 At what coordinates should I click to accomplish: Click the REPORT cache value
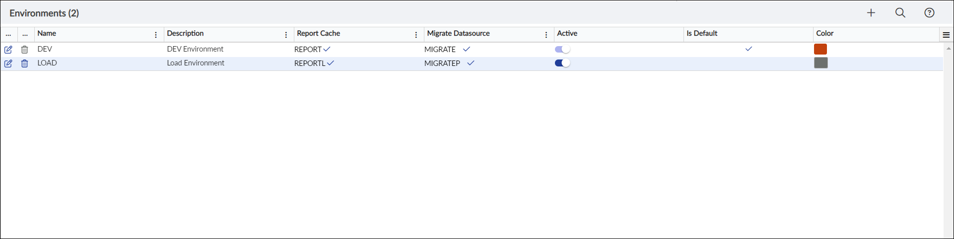308,50
